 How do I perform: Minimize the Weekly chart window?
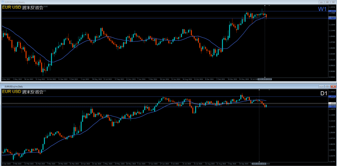click(x=321, y=2)
